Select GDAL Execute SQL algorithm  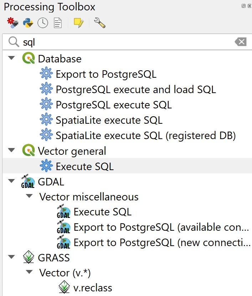[102, 212]
